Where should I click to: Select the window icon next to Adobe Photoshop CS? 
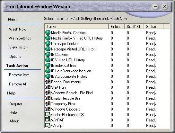48,114
